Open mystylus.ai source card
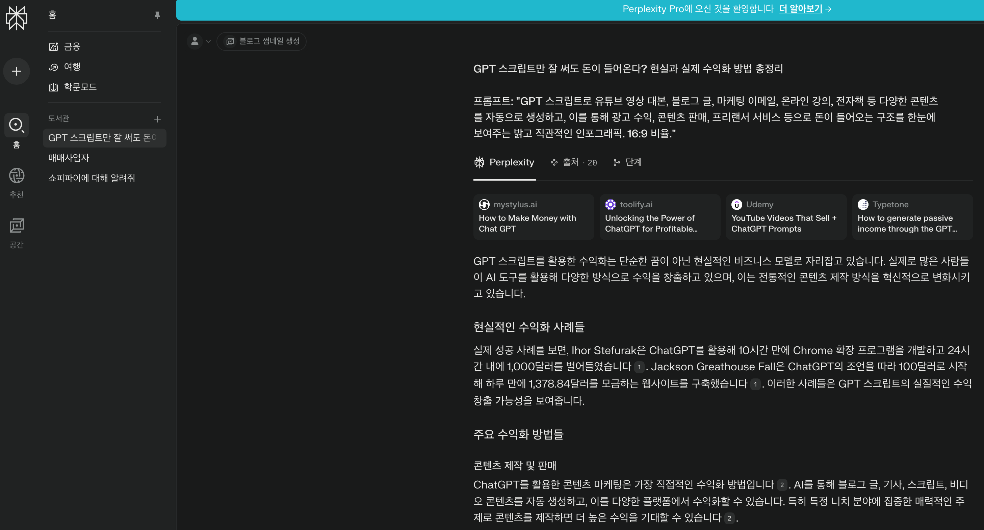This screenshot has height=530, width=984. coord(533,217)
